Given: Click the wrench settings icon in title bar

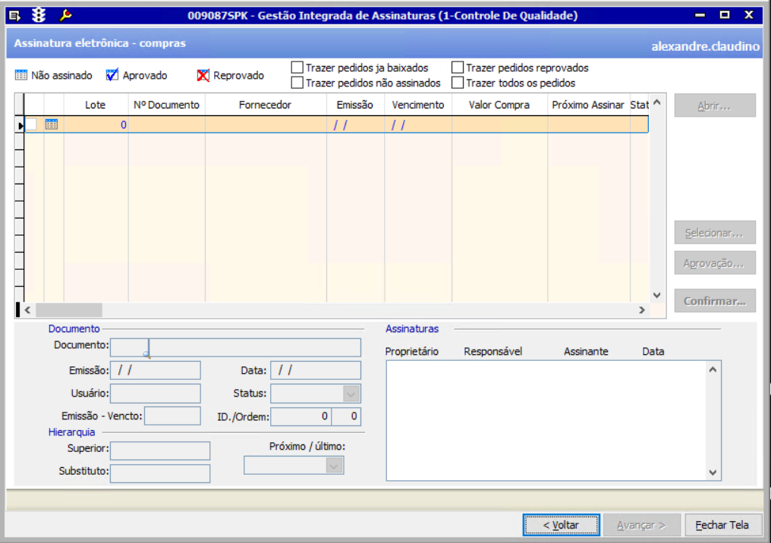Looking at the screenshot, I should click(x=65, y=16).
